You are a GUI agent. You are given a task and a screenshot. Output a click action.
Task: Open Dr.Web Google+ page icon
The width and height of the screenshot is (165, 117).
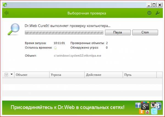click(145, 106)
